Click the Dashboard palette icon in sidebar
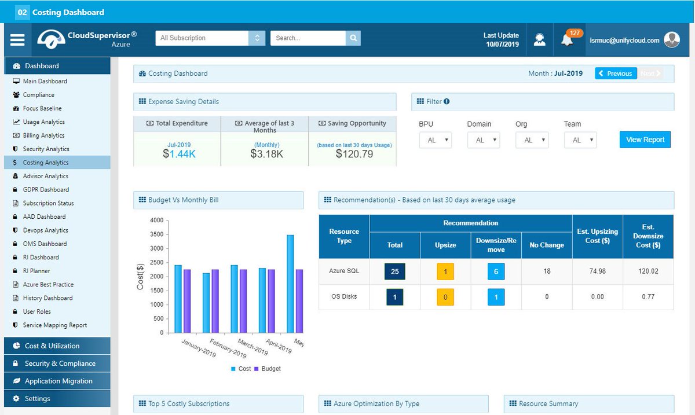Screen dimensions: 695x415 pyautogui.click(x=17, y=66)
